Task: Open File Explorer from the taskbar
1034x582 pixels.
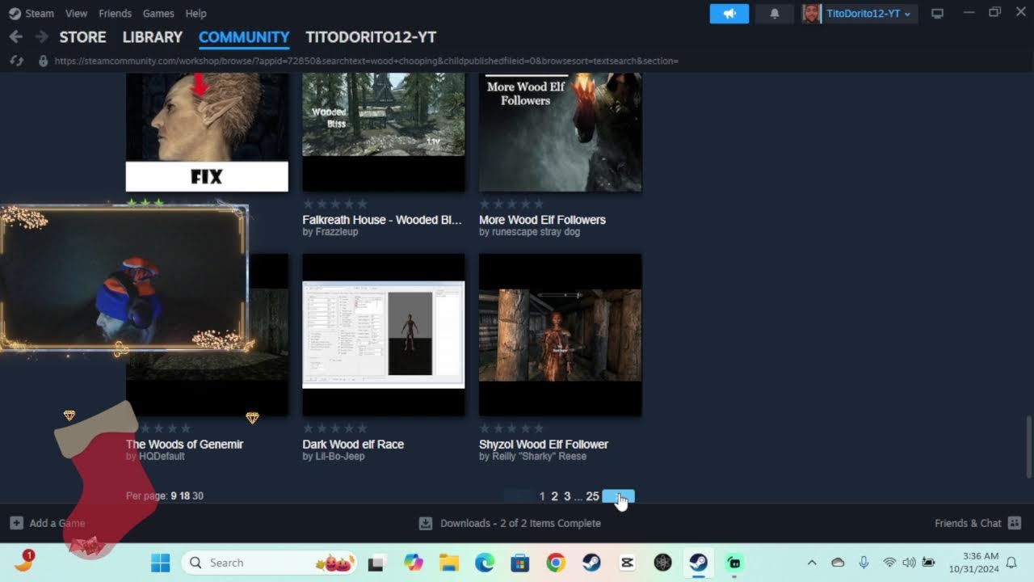Action: click(449, 563)
